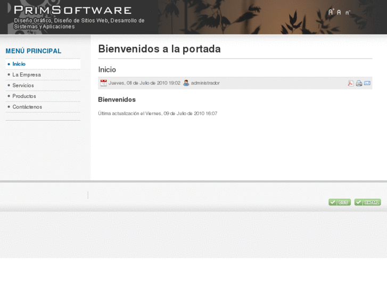Screen dimensions: 387x290
Task: Click the decrease font size A- icon
Action: coord(348,13)
